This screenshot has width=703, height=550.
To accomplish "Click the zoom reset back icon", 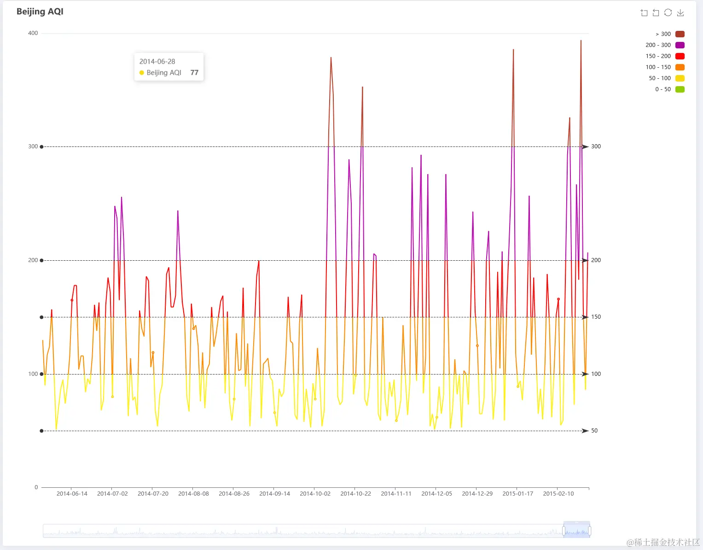I will [x=656, y=13].
